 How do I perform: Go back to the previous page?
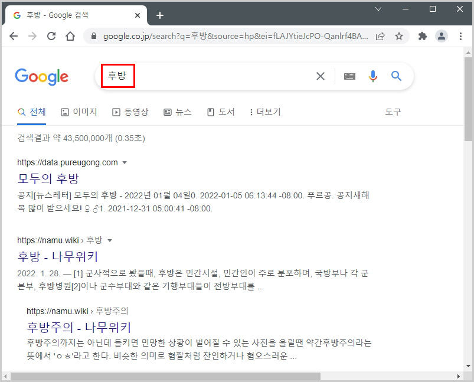pyautogui.click(x=14, y=36)
